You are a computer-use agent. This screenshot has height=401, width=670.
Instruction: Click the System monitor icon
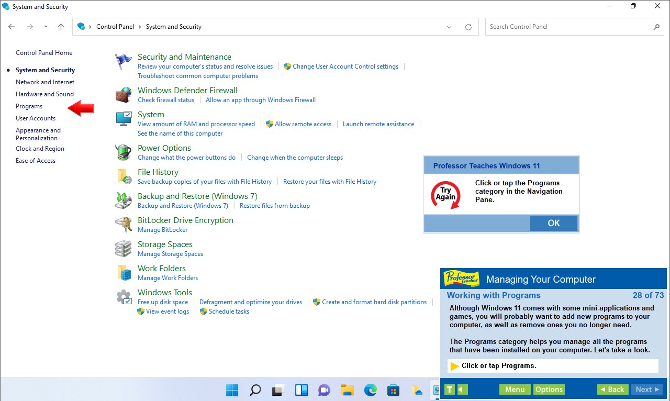click(x=124, y=119)
